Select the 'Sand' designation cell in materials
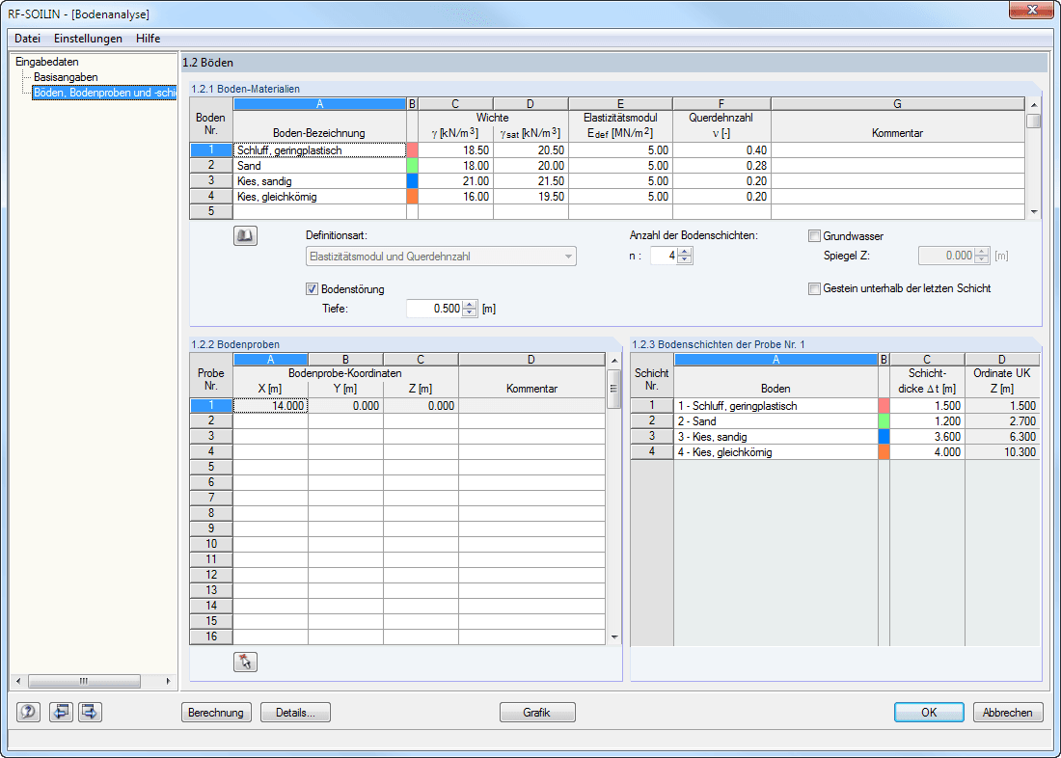The height and width of the screenshot is (758, 1061). pos(320,166)
